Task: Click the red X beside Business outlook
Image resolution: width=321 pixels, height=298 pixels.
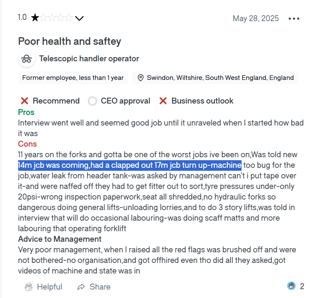Action: coord(163,101)
